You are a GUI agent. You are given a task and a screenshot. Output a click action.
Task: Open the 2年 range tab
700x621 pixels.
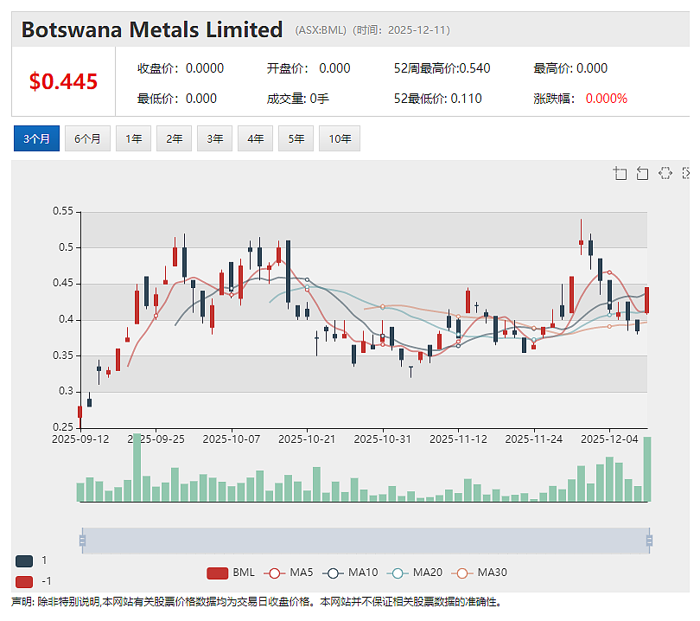[174, 138]
